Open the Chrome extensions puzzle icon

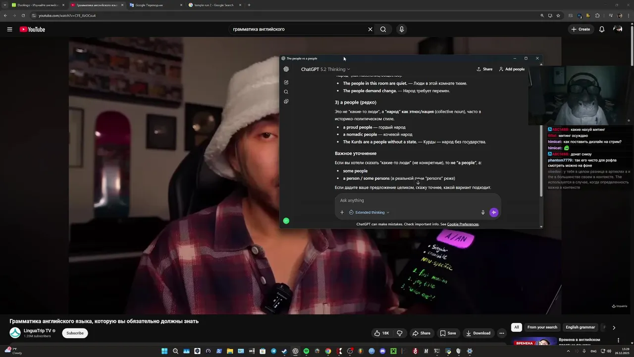(597, 15)
